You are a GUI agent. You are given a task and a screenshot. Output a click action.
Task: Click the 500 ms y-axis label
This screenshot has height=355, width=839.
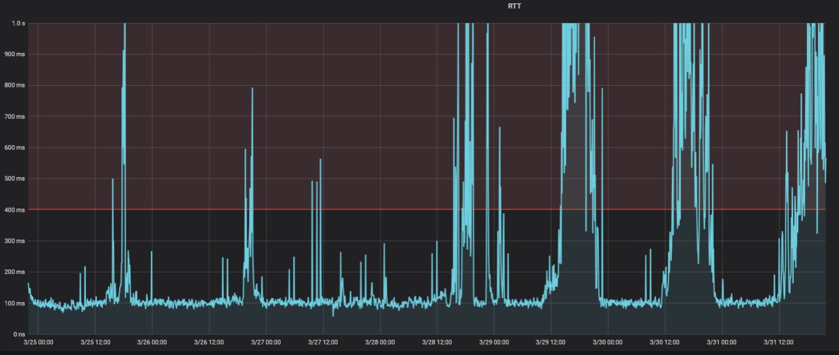point(14,178)
